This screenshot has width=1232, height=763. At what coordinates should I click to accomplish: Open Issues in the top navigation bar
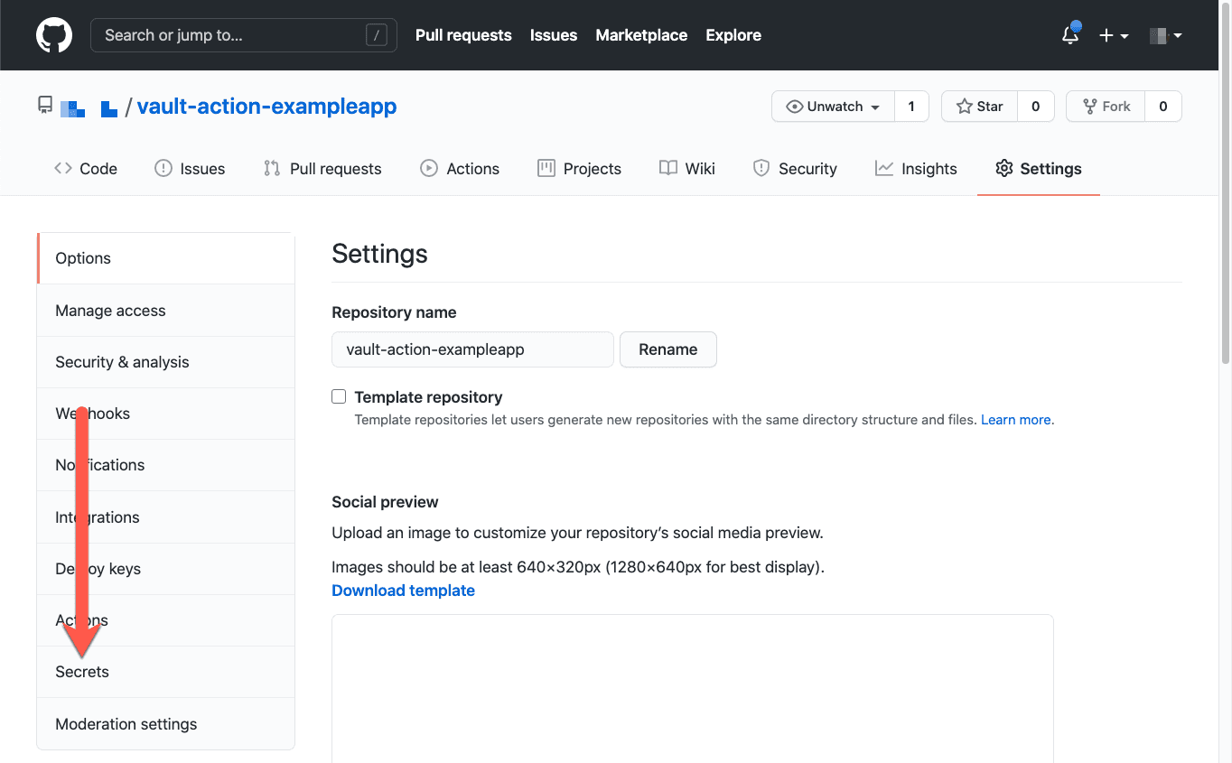[554, 35]
